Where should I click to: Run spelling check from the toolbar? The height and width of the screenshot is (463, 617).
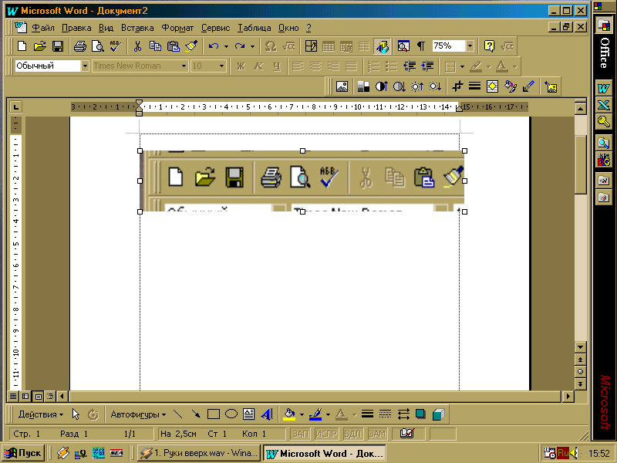tap(115, 46)
